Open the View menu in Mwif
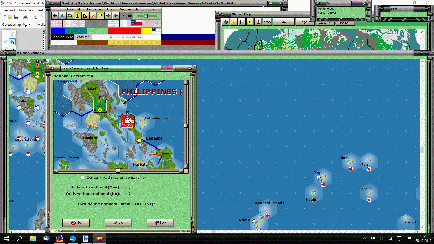The height and width of the screenshot is (244, 434). pos(97,9)
